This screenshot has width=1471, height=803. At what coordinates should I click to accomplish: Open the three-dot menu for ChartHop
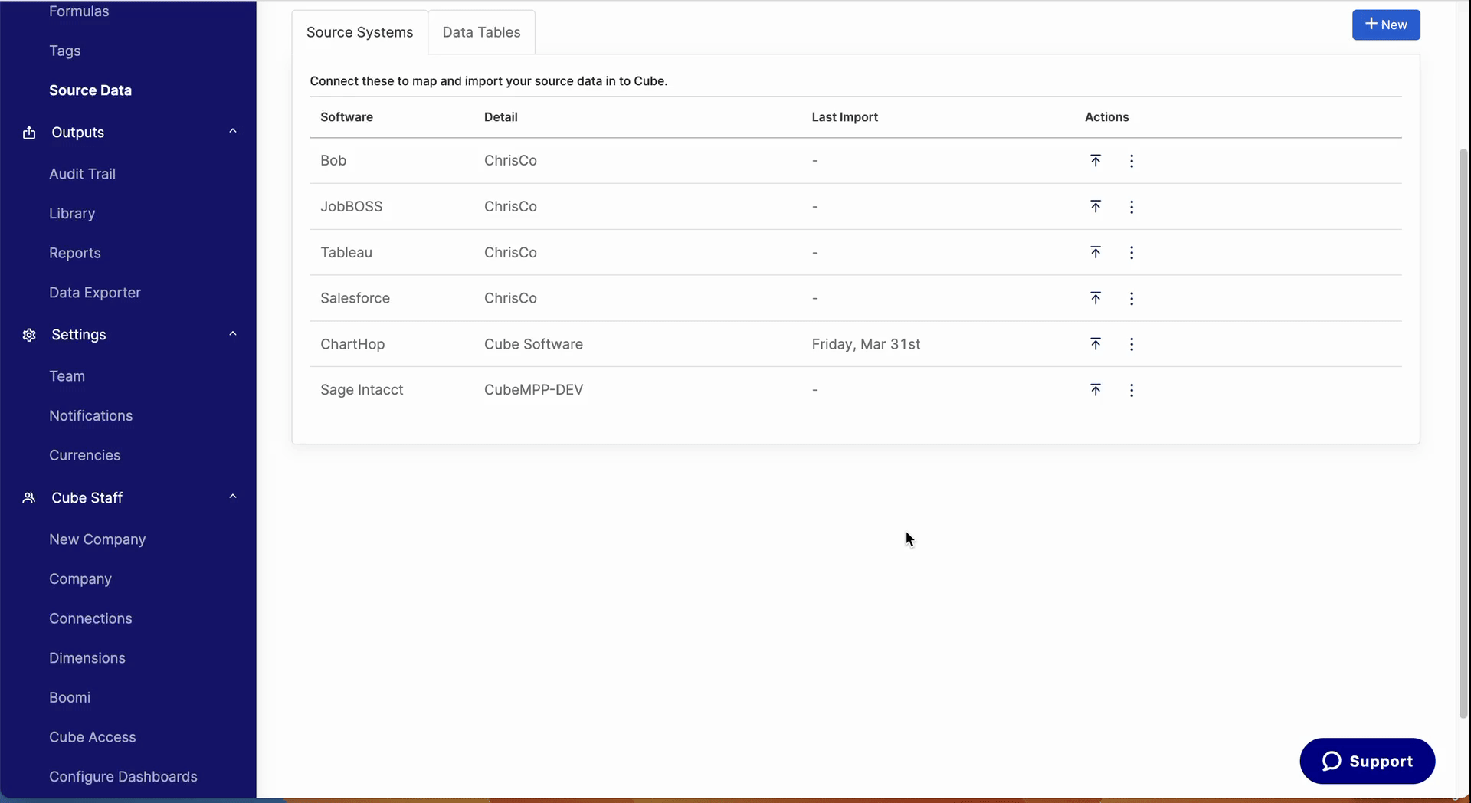point(1132,344)
